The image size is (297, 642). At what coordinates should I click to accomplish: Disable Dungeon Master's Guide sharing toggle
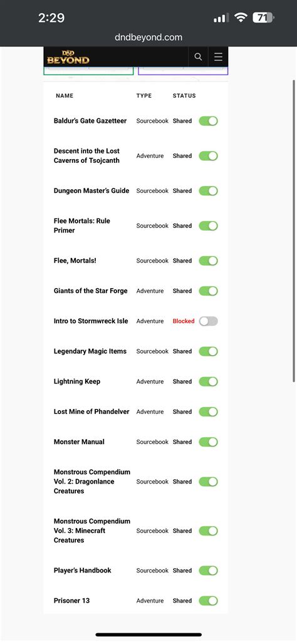[208, 191]
